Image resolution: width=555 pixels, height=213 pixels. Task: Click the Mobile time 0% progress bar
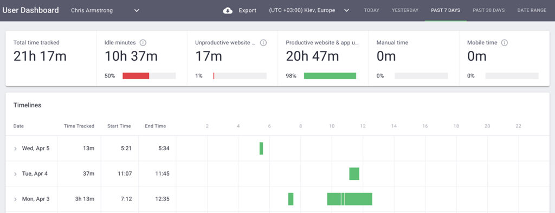click(x=512, y=76)
